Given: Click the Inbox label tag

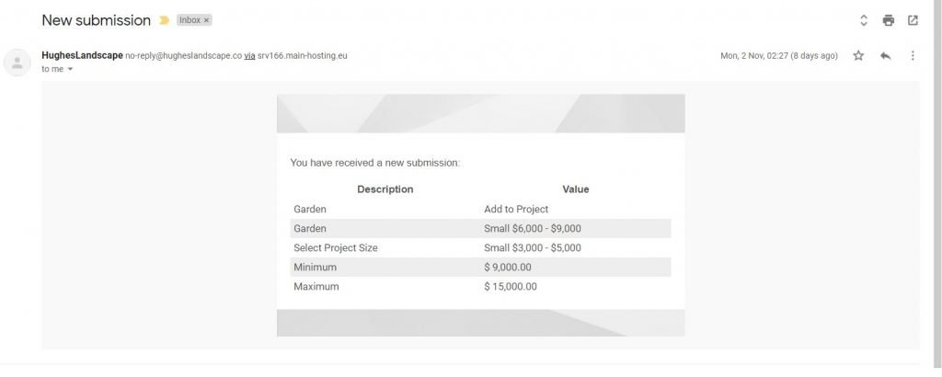Looking at the screenshot, I should coord(190,20).
